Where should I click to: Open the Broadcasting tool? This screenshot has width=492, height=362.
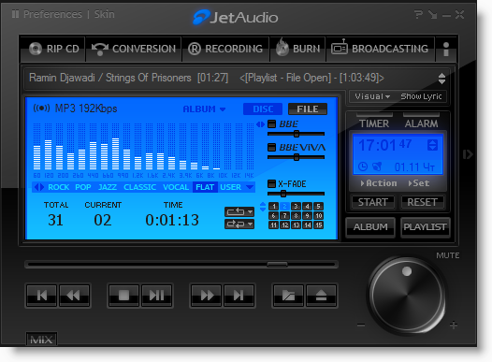tap(380, 49)
